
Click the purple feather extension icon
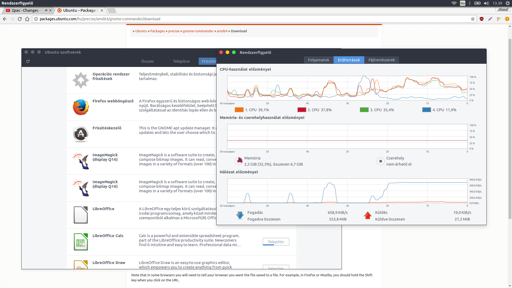(x=490, y=19)
